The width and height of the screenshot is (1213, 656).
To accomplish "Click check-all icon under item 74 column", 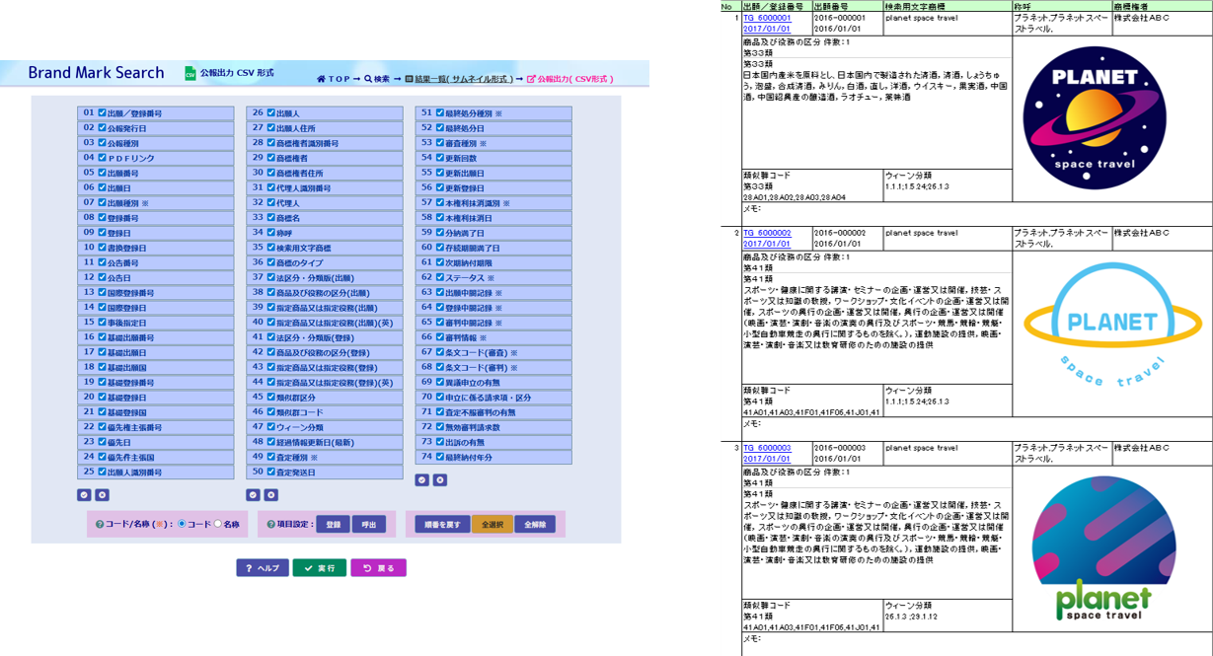I will pos(422,480).
